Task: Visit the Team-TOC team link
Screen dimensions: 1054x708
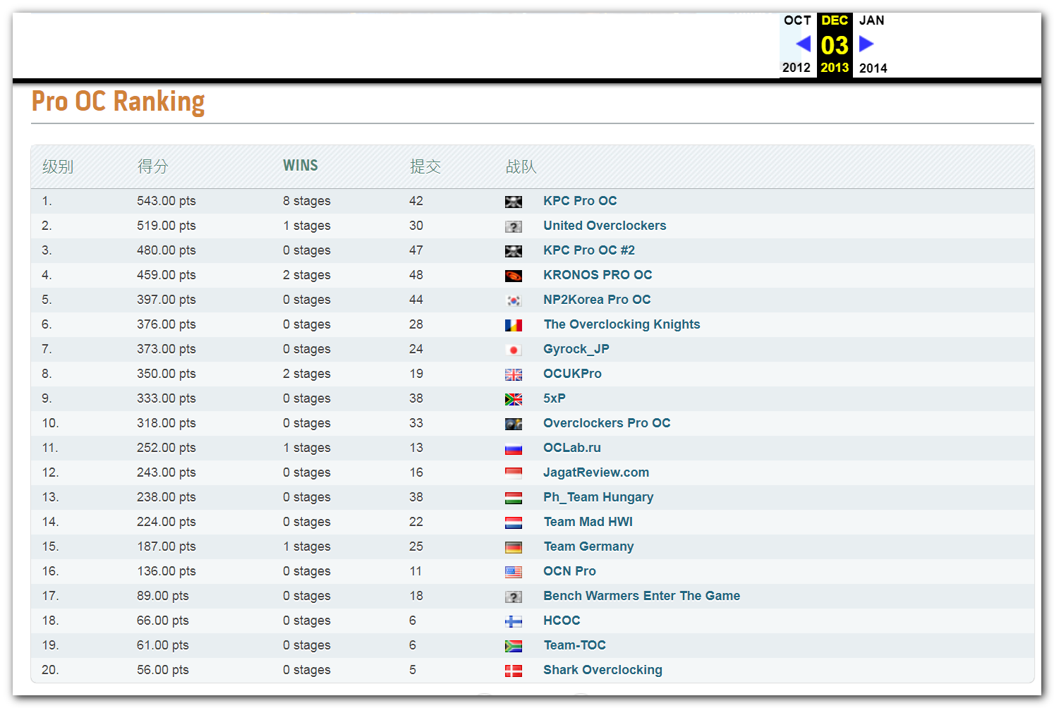Action: click(x=574, y=645)
